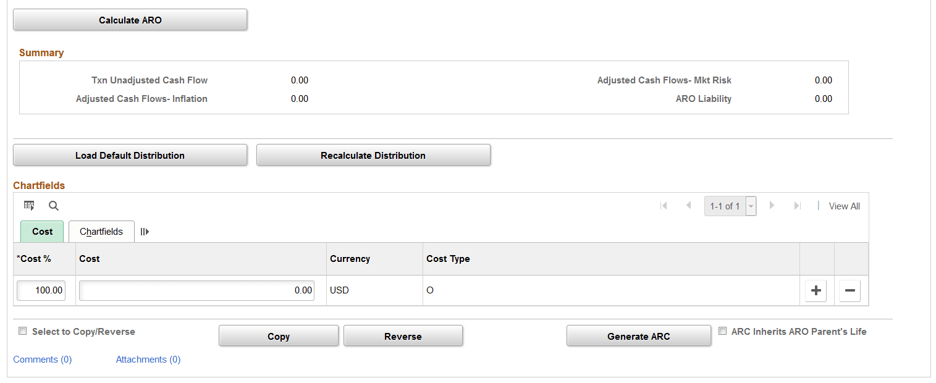
Task: Go to previous row arrow
Action: pyautogui.click(x=688, y=206)
